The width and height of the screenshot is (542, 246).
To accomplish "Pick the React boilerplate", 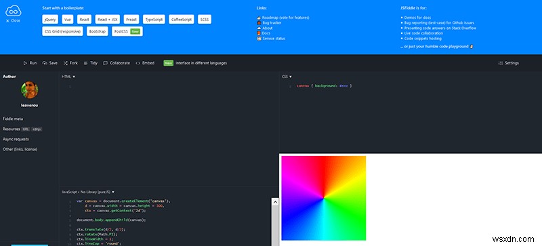I will [x=84, y=20].
